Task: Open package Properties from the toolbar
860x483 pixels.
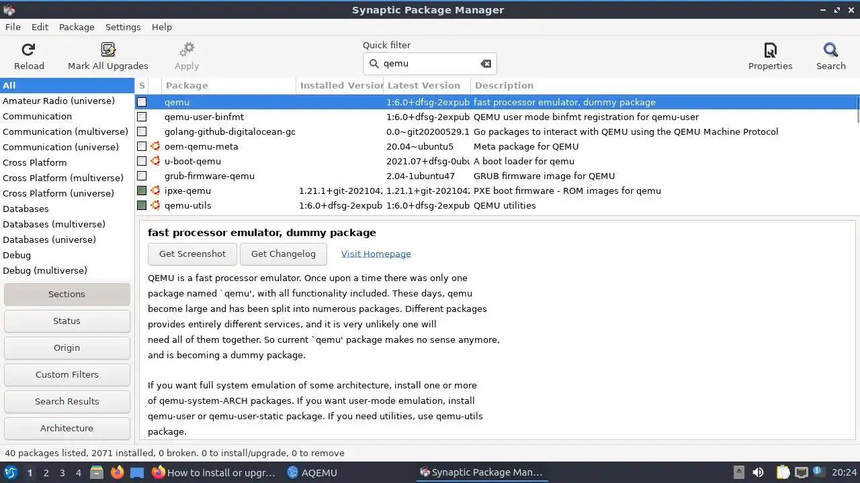Action: [771, 50]
